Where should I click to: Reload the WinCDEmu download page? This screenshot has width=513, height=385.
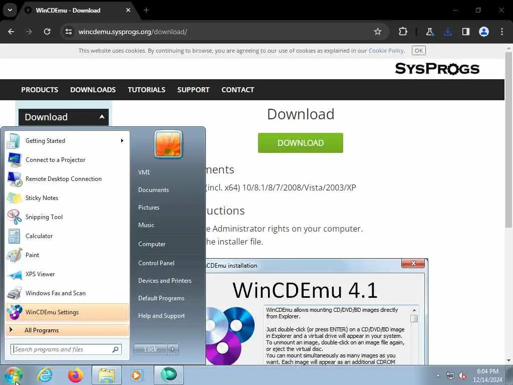click(47, 32)
